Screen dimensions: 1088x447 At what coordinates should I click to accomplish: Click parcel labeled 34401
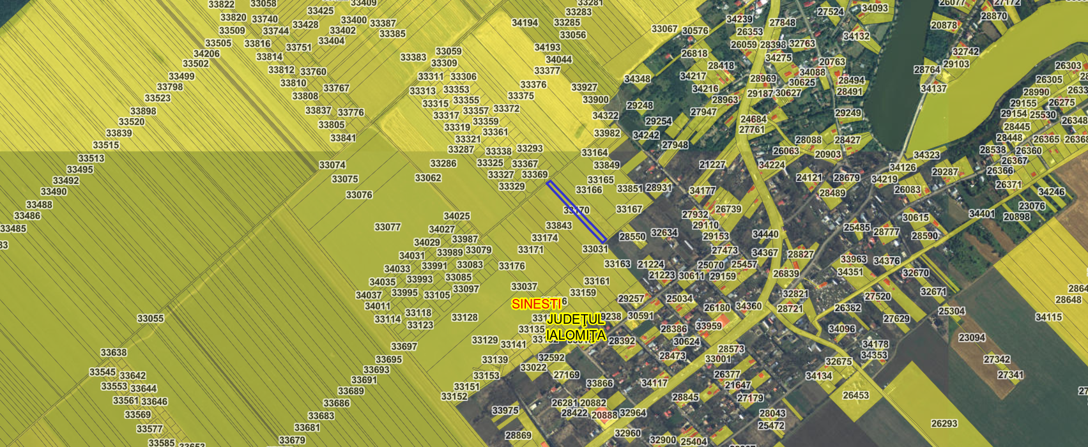pos(981,214)
